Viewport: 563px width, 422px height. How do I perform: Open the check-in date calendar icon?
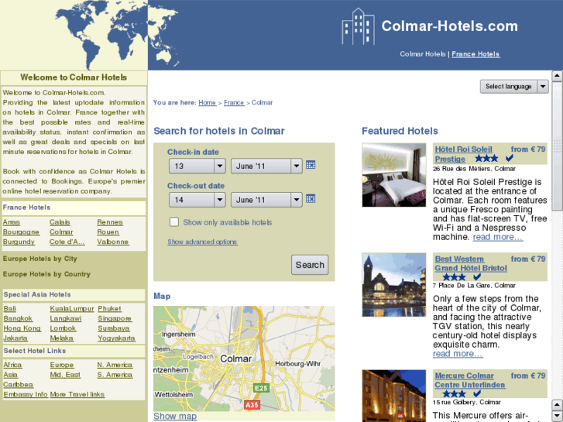[311, 165]
